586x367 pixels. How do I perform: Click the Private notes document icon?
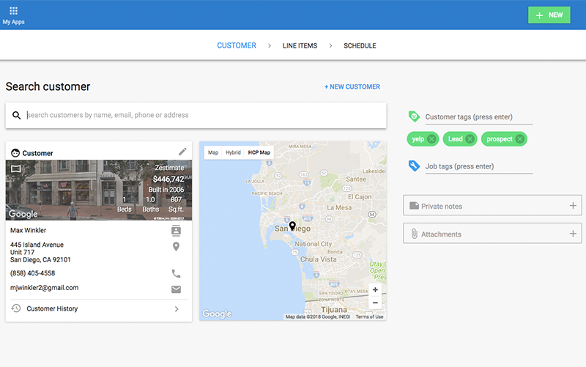(x=414, y=206)
